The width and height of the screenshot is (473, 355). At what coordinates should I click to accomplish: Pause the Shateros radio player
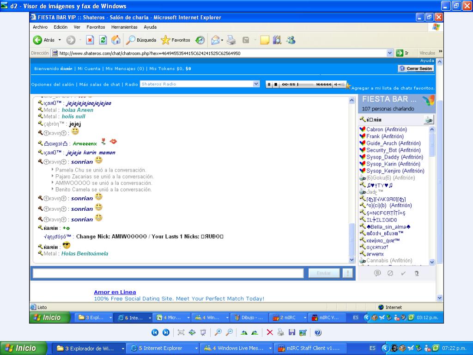pyautogui.click(x=269, y=85)
